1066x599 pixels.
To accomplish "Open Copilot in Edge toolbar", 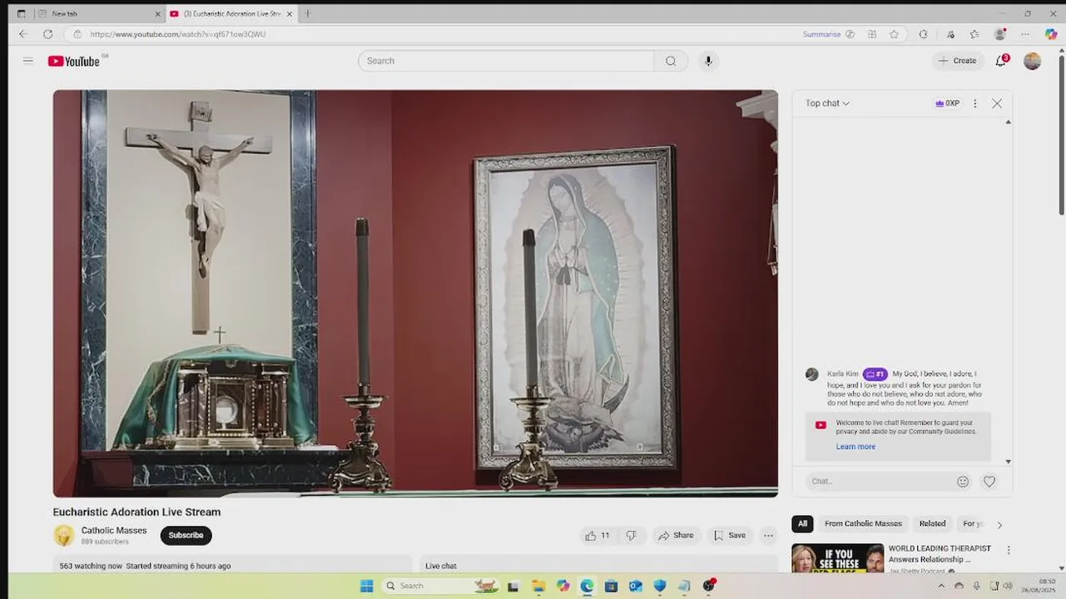I will click(x=1051, y=34).
